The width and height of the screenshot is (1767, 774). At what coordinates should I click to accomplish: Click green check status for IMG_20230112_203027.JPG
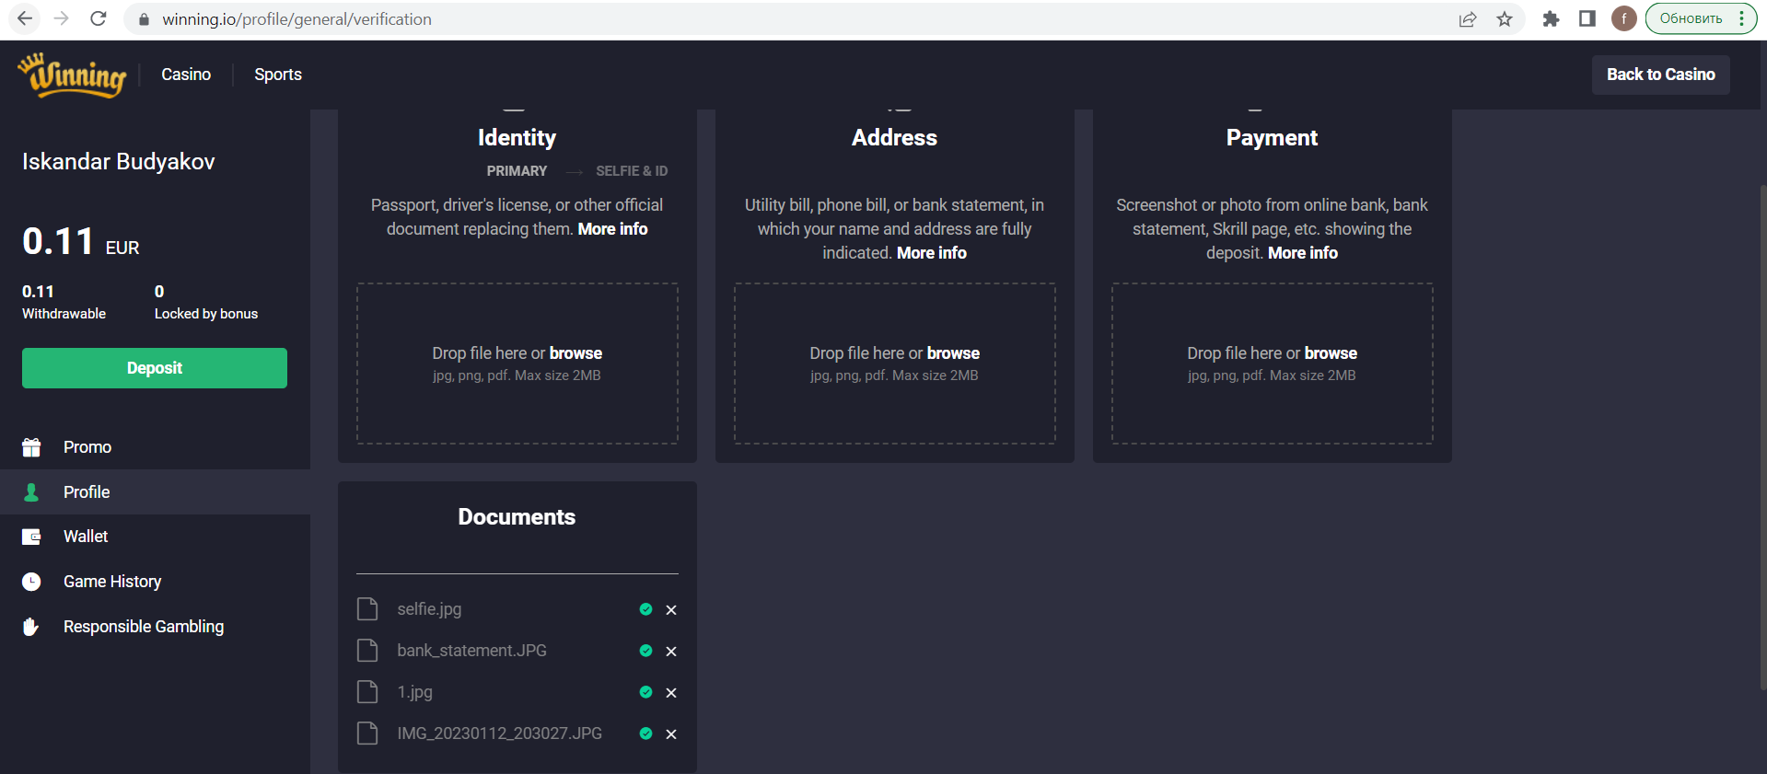[x=645, y=734]
